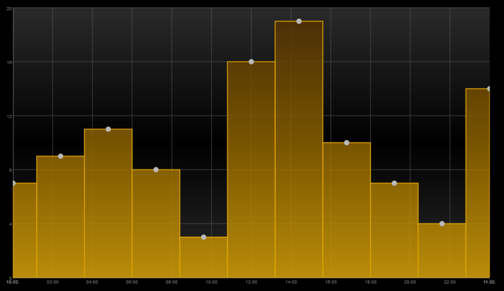Click the data point at value 10

(x=346, y=142)
